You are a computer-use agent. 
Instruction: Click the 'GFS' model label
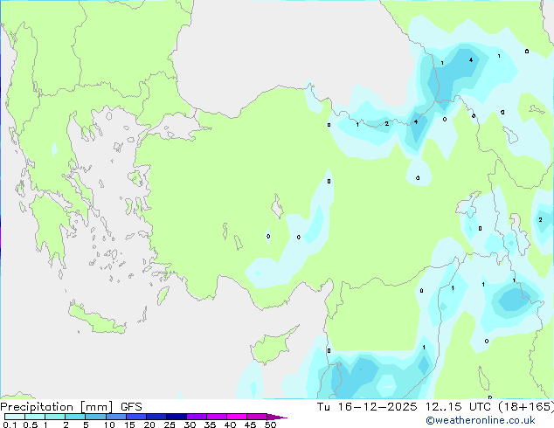pyautogui.click(x=131, y=407)
